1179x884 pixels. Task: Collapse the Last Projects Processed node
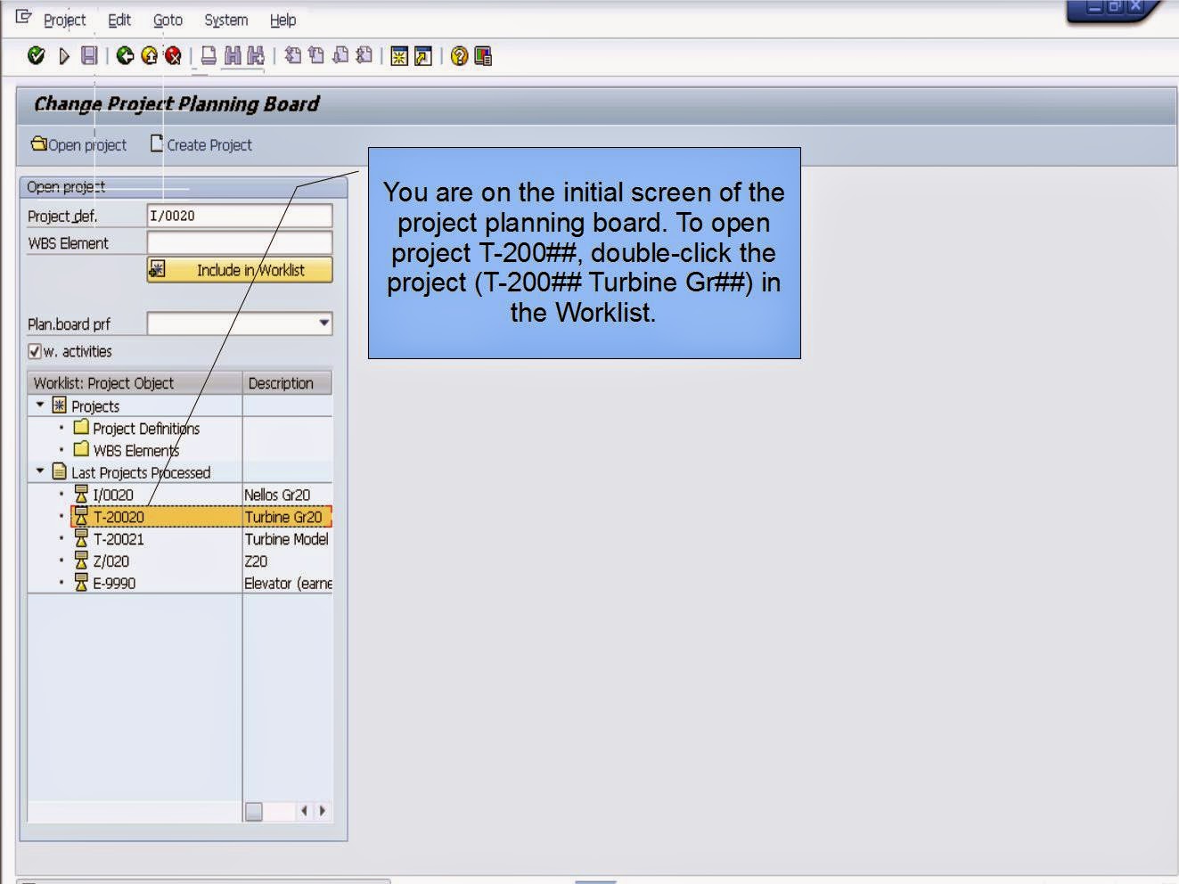coord(39,472)
